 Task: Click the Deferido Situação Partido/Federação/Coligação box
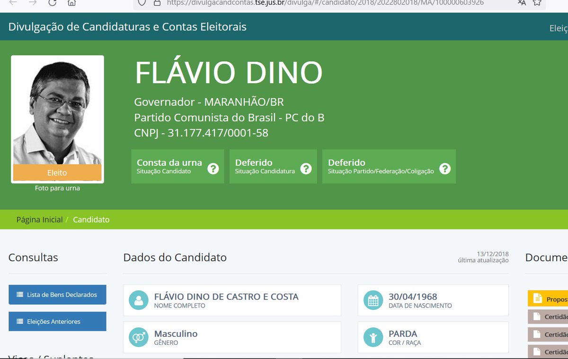coord(389,166)
